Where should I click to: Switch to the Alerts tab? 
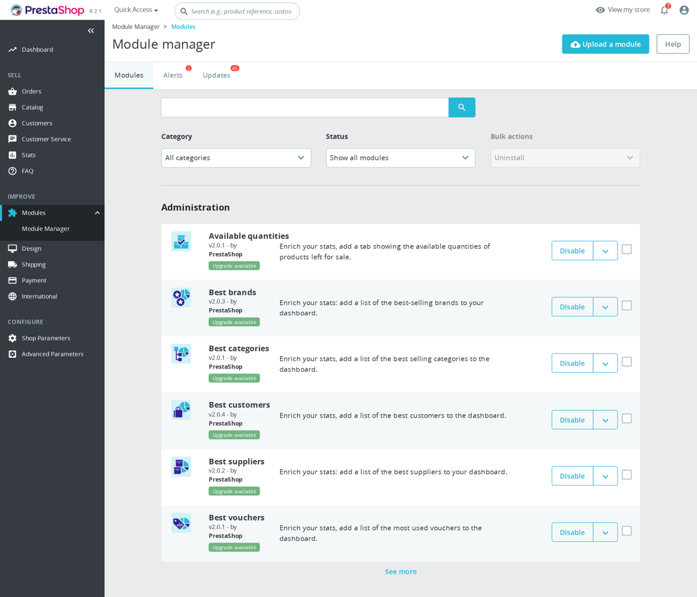[173, 75]
